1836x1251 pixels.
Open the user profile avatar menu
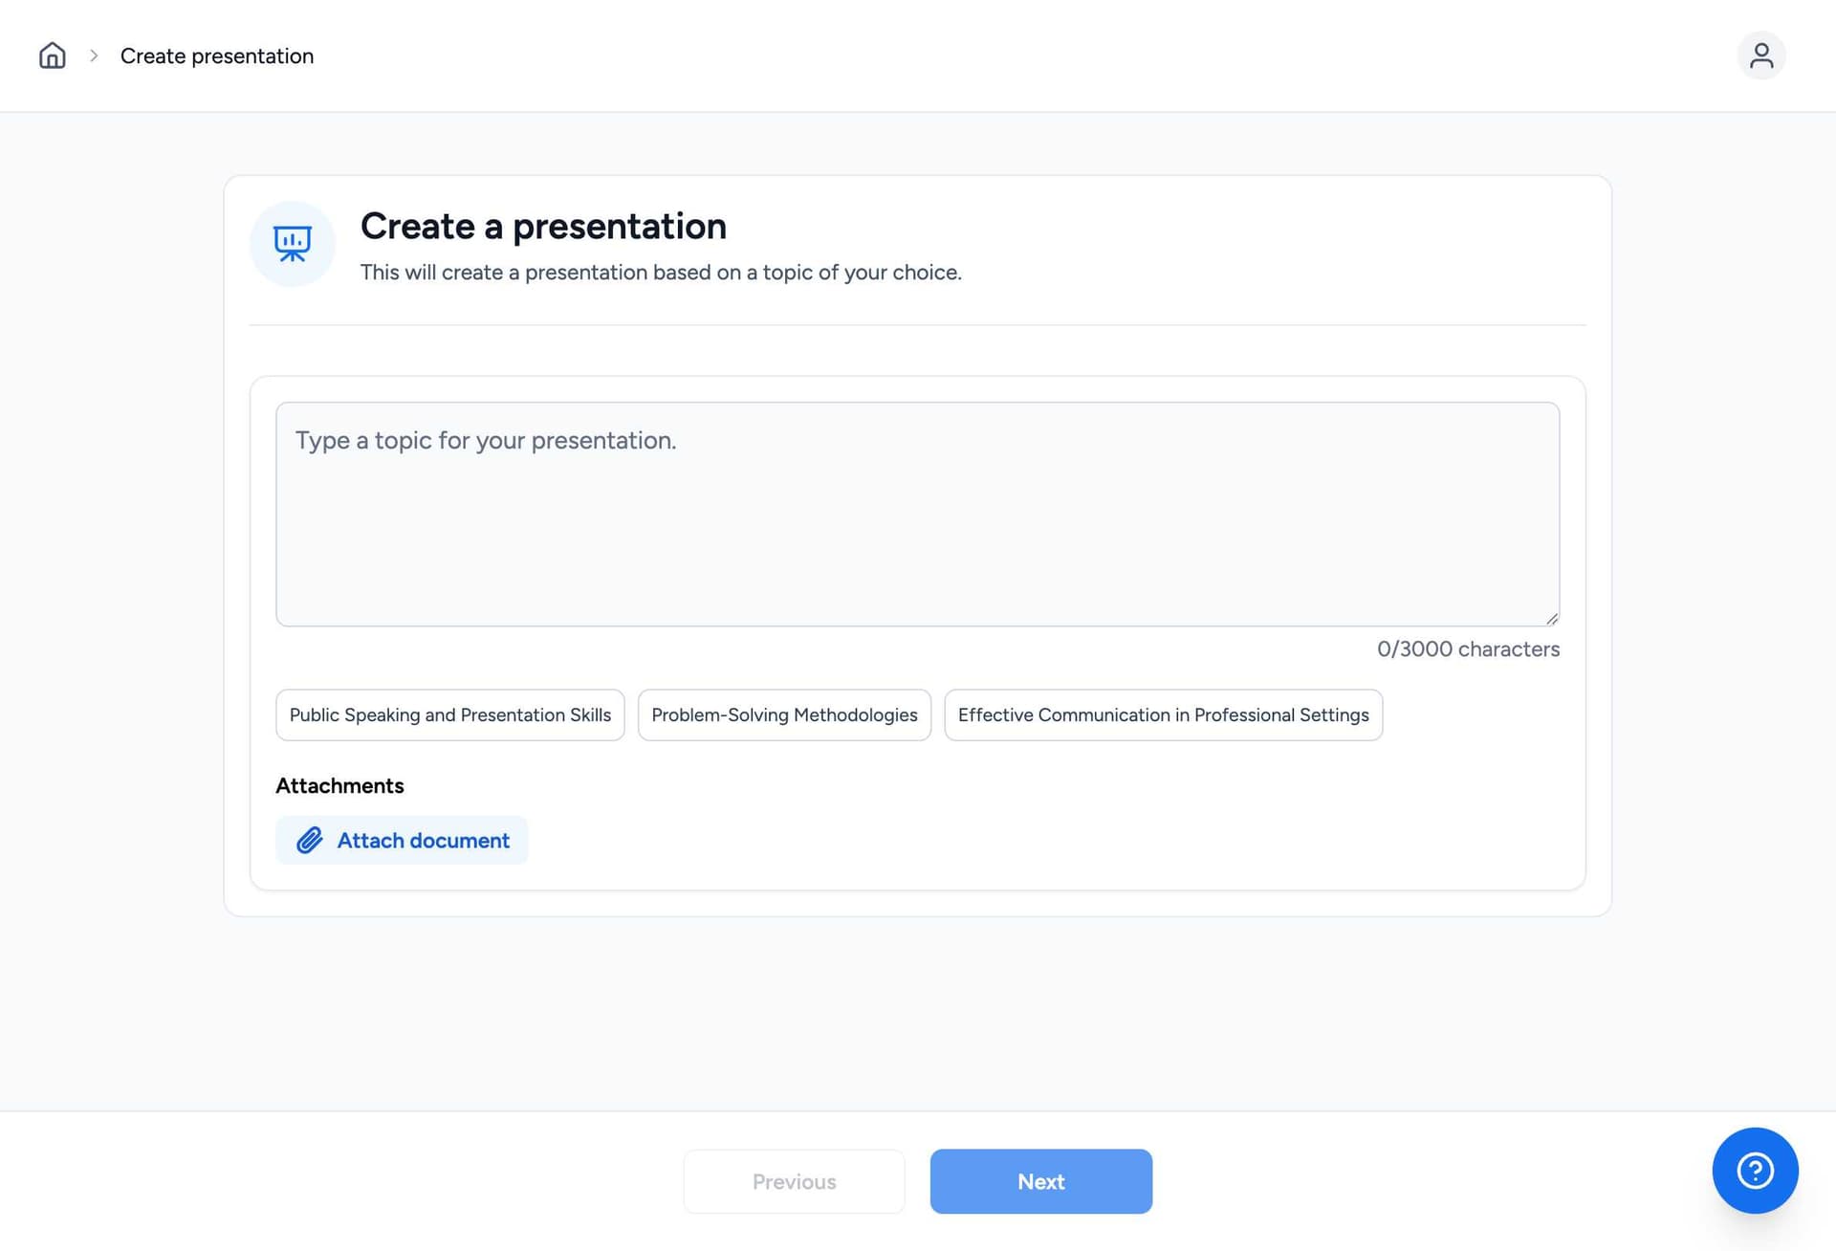pyautogui.click(x=1760, y=55)
